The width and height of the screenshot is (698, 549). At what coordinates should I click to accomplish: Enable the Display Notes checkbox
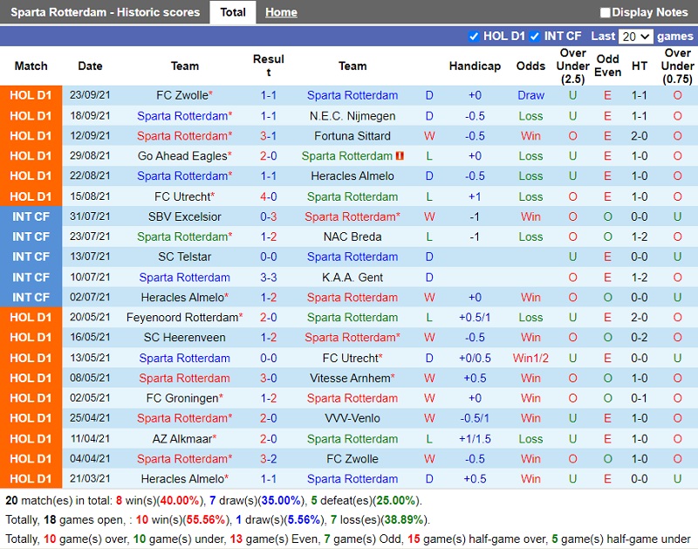click(605, 12)
